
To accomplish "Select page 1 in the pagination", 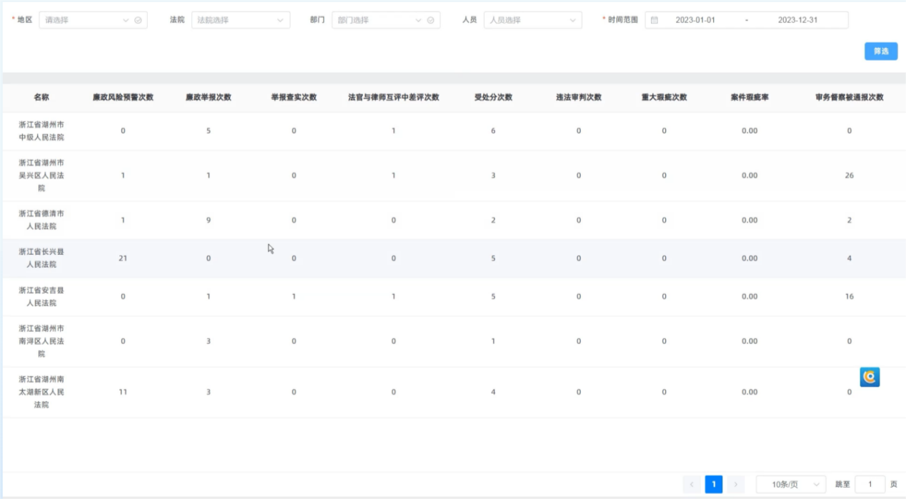I will coord(713,485).
